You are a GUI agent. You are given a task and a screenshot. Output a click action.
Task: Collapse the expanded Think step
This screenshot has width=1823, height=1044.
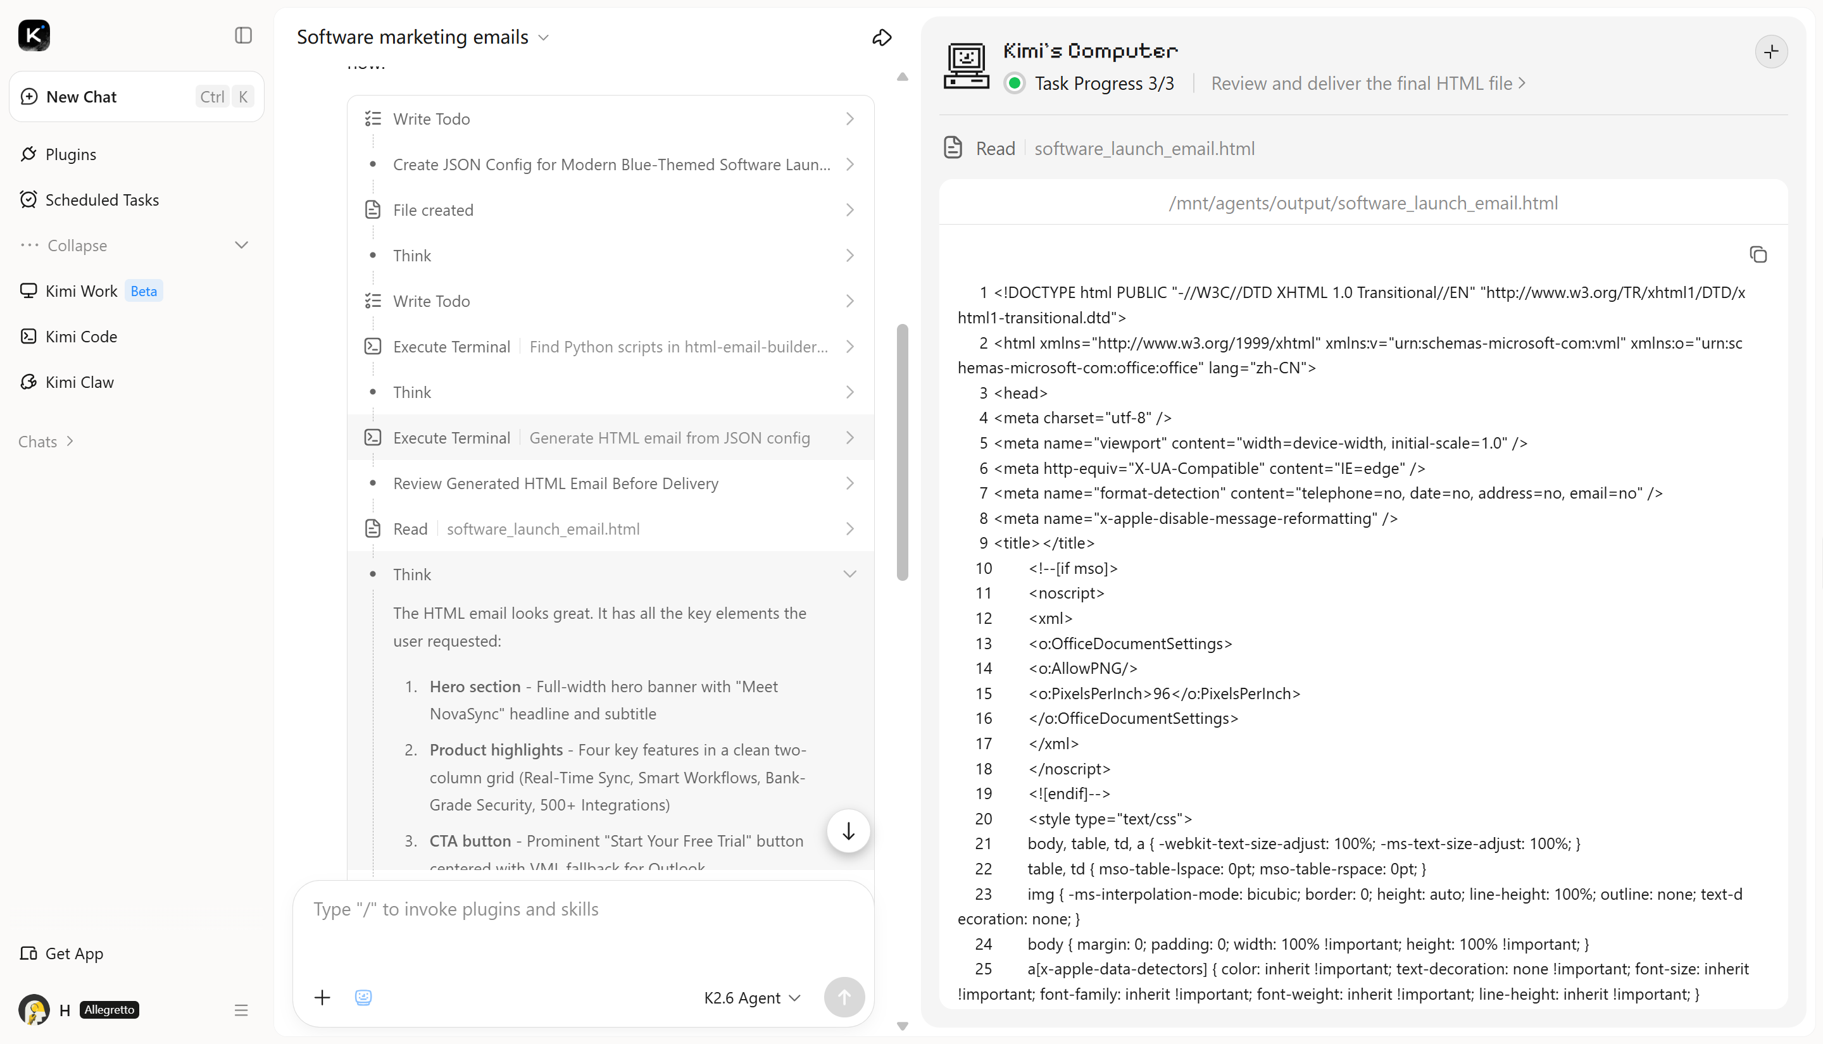coord(850,575)
